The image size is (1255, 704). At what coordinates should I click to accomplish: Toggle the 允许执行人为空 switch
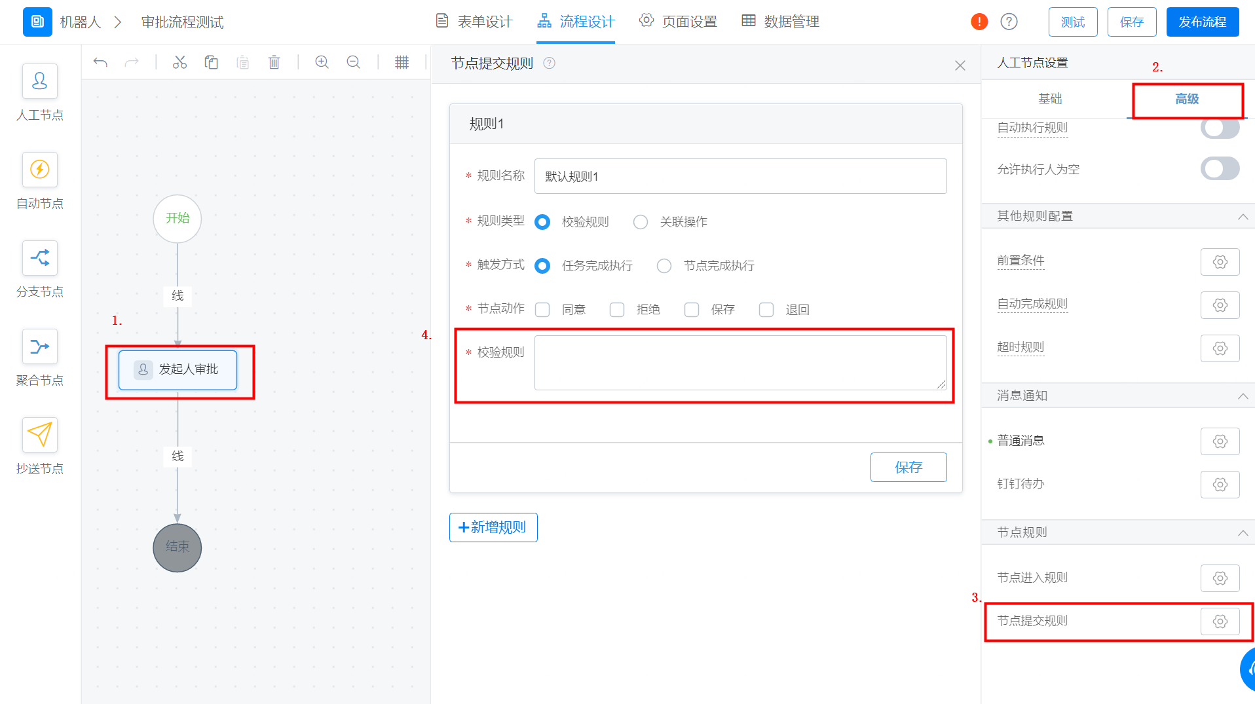1220,168
